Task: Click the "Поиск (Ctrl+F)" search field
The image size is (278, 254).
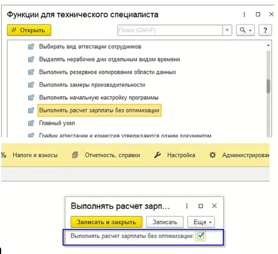Action: tap(170, 30)
